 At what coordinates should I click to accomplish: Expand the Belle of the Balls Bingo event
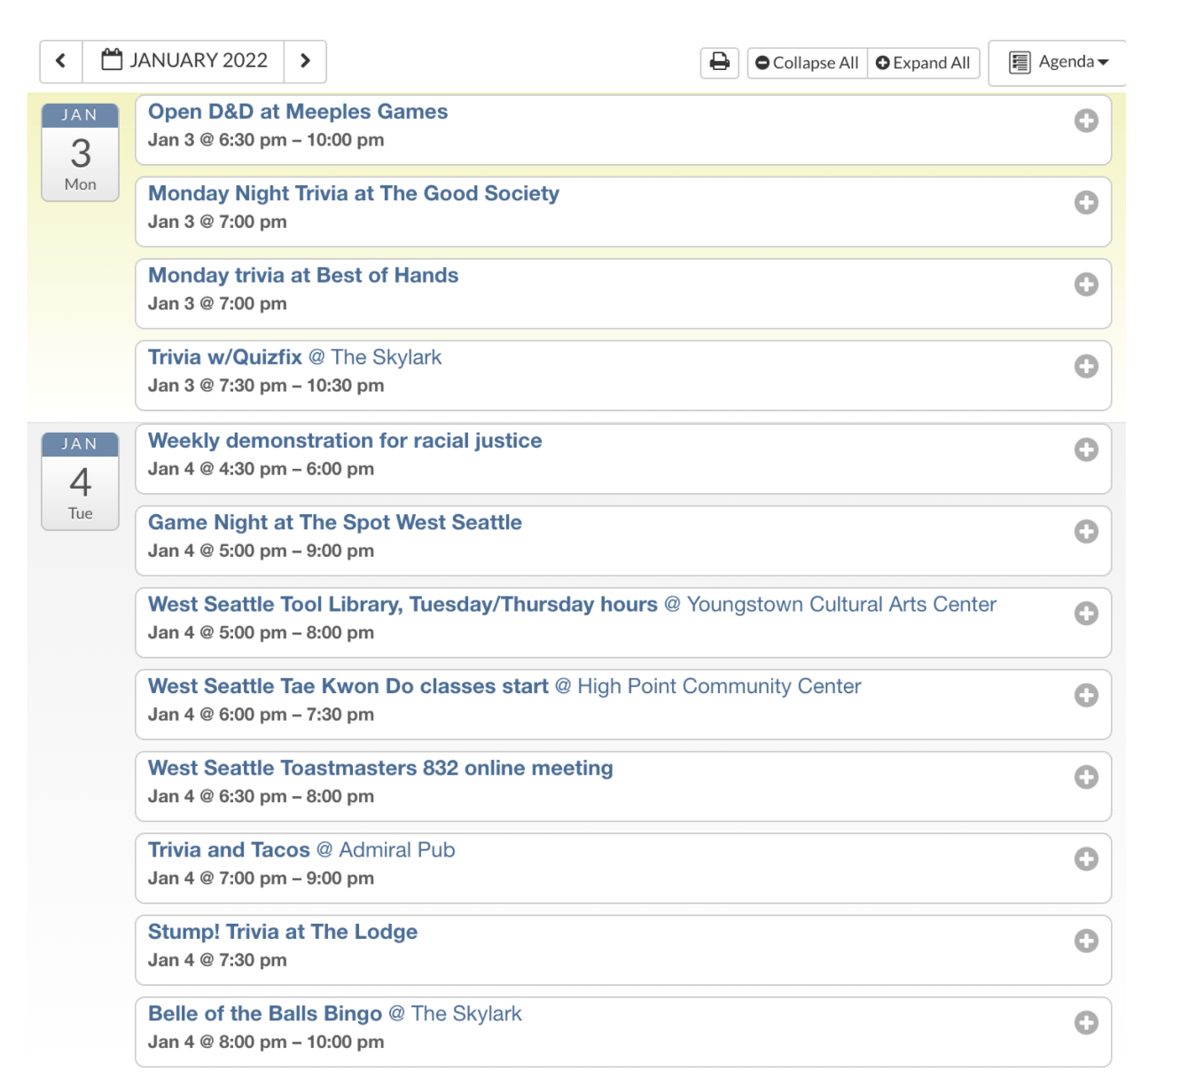click(1086, 1023)
